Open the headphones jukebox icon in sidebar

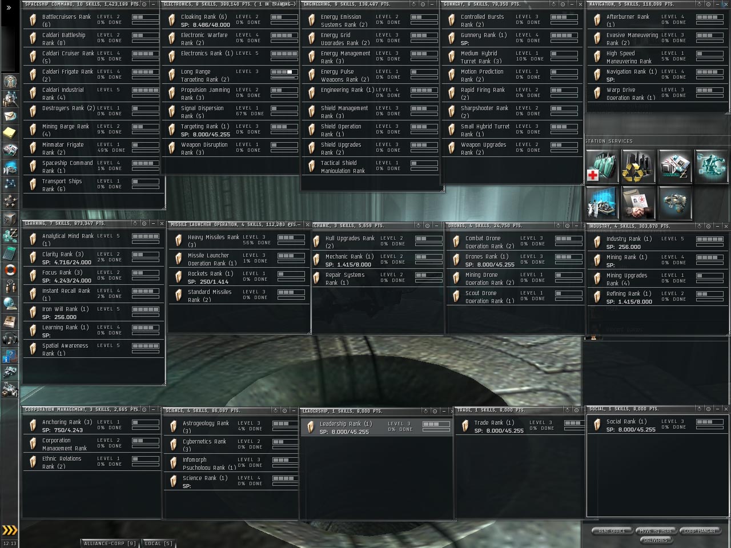point(10,338)
